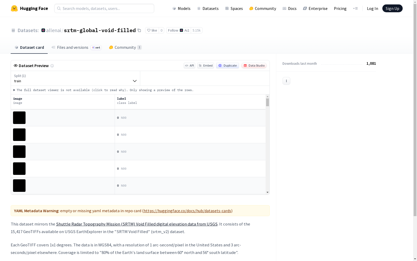Click the page scrollbar down arrow
The width and height of the screenshot is (417, 261).
point(415,259)
